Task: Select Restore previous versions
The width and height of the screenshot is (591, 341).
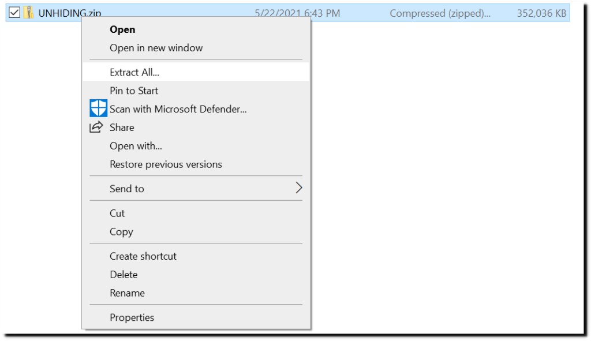Action: click(196, 164)
